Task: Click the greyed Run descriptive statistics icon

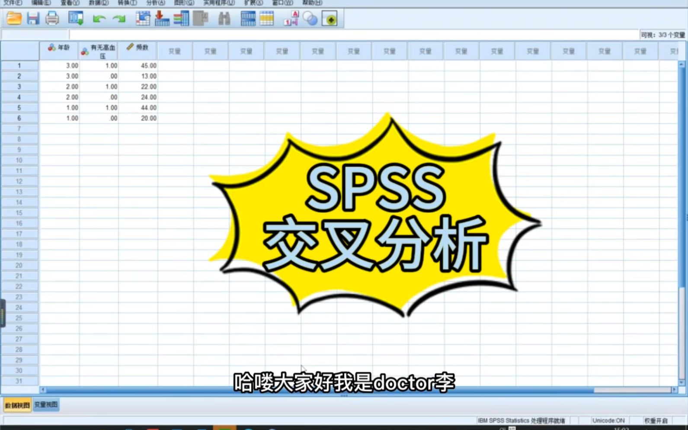Action: coord(201,19)
